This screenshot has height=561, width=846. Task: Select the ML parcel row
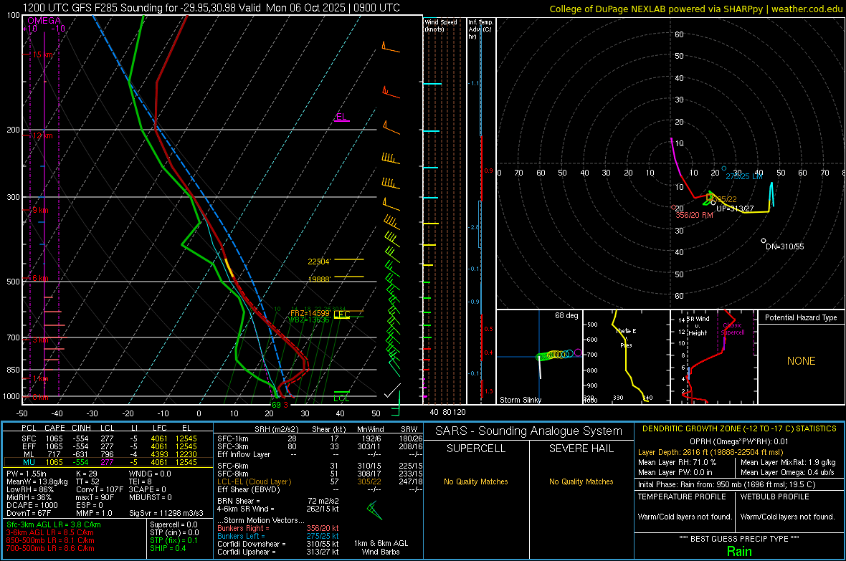[x=108, y=455]
